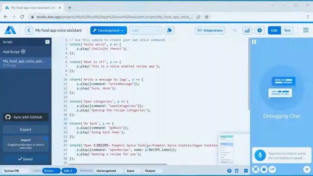The width and height of the screenshot is (313, 176).
Task: Click the line with 'Open categories' intent
Action: pos(99,101)
